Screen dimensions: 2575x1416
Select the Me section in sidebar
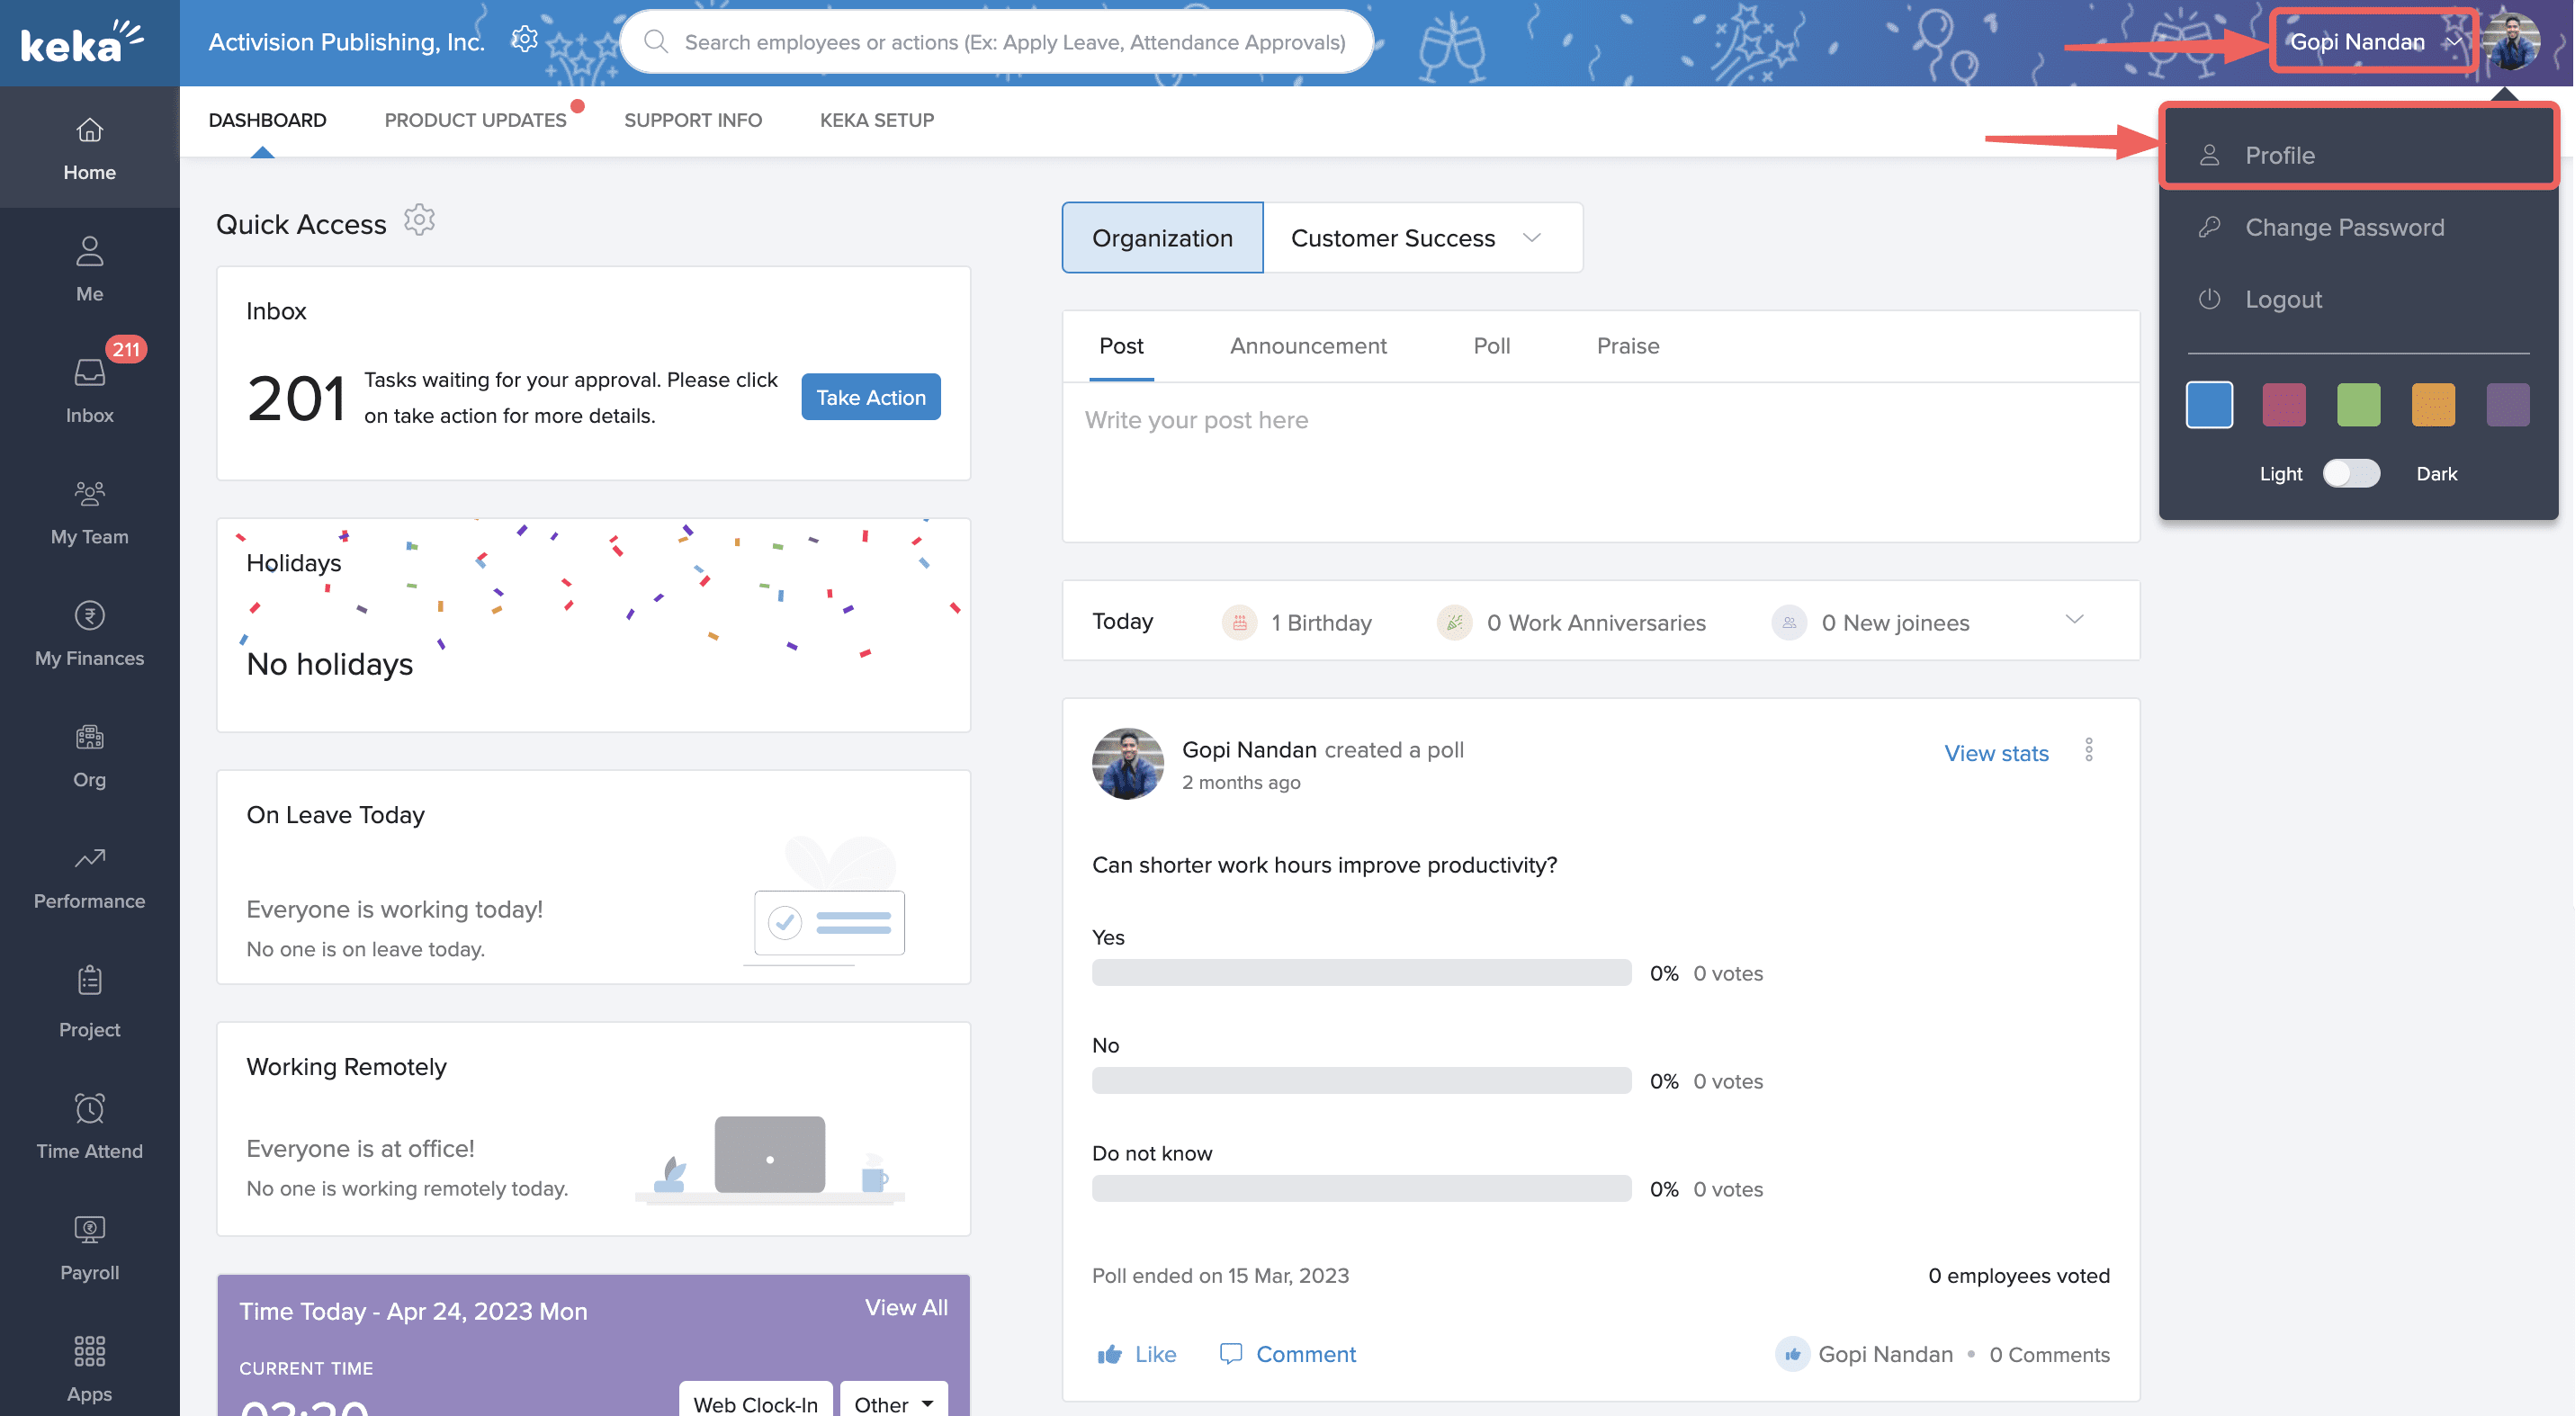point(89,264)
